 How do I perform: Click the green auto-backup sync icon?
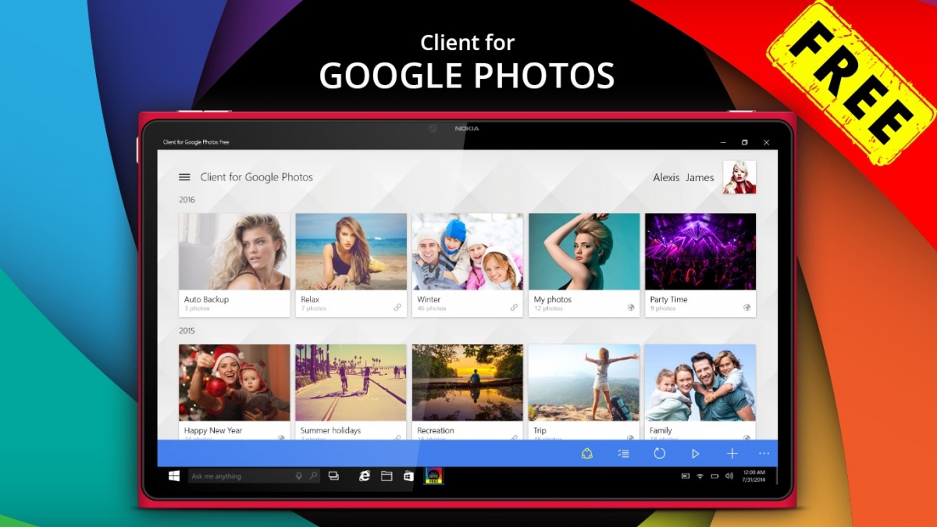pyautogui.click(x=586, y=454)
